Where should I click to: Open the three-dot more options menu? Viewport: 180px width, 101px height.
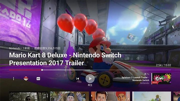13,79
